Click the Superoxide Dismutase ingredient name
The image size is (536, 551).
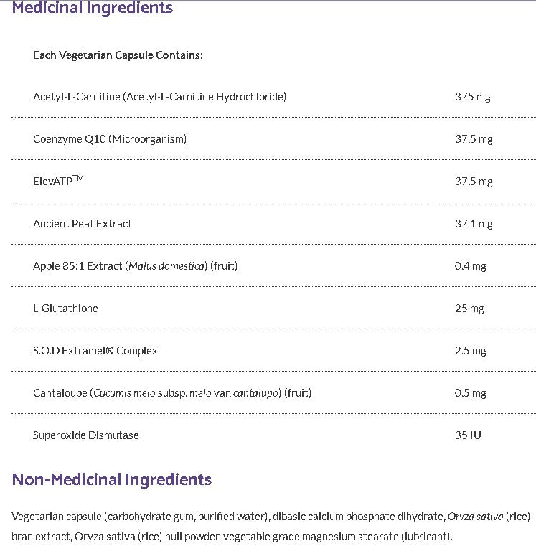pyautogui.click(x=86, y=435)
